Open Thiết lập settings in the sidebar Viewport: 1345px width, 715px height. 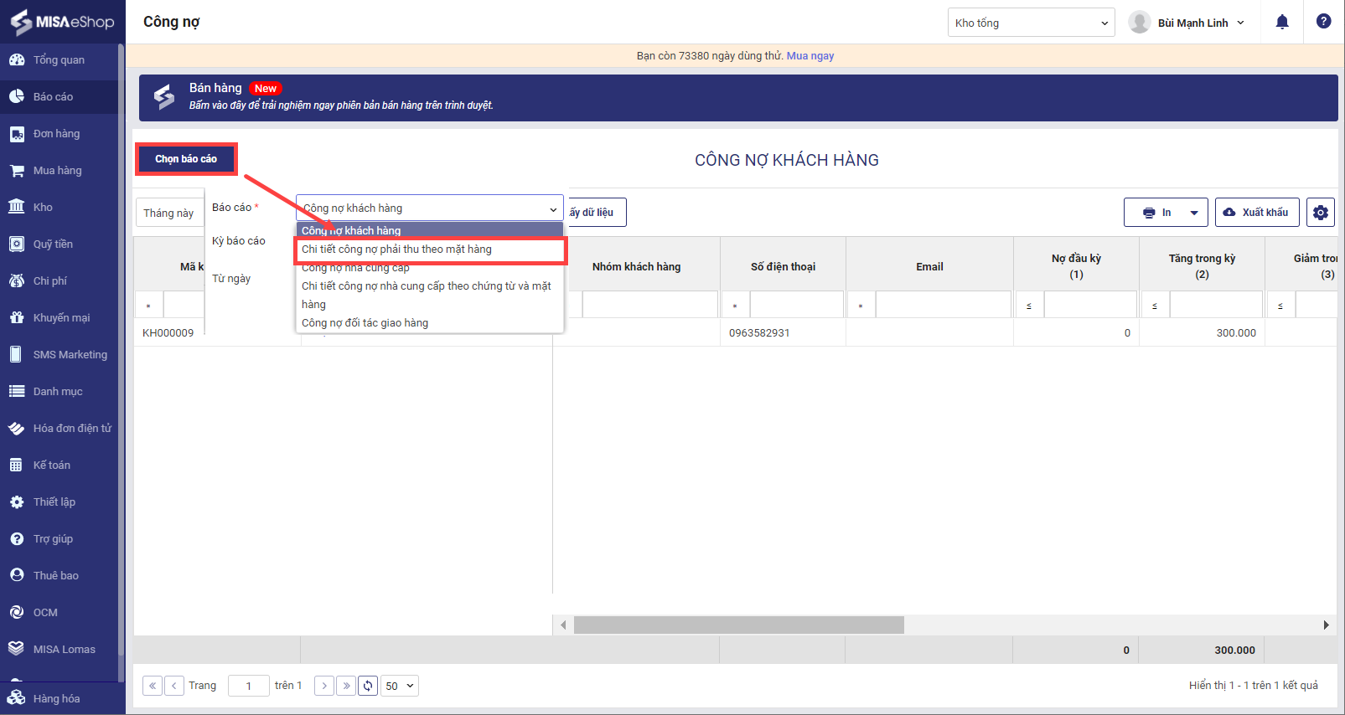coord(59,502)
